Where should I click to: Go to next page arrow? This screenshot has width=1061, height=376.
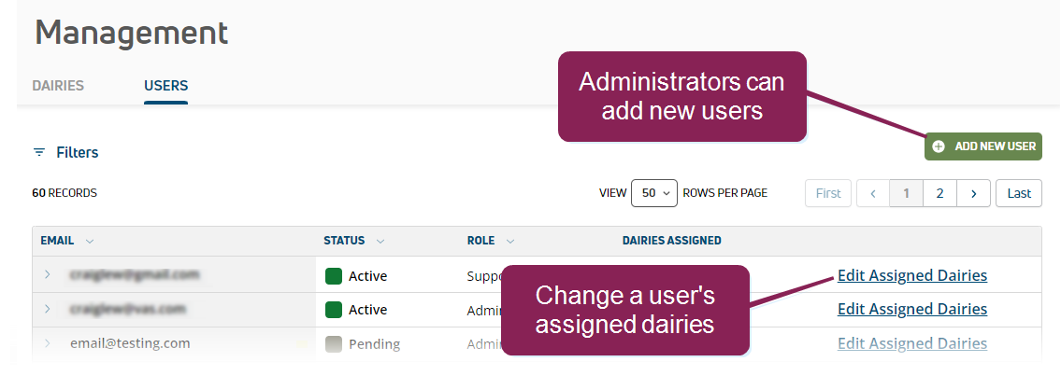[973, 193]
